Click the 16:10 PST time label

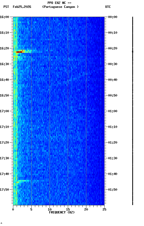pos(4,33)
